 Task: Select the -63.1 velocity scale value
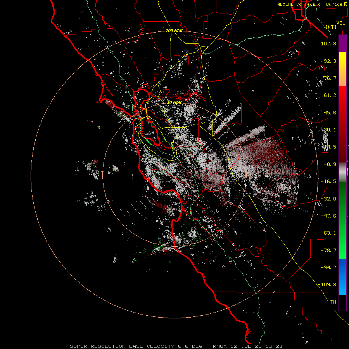(x=328, y=233)
